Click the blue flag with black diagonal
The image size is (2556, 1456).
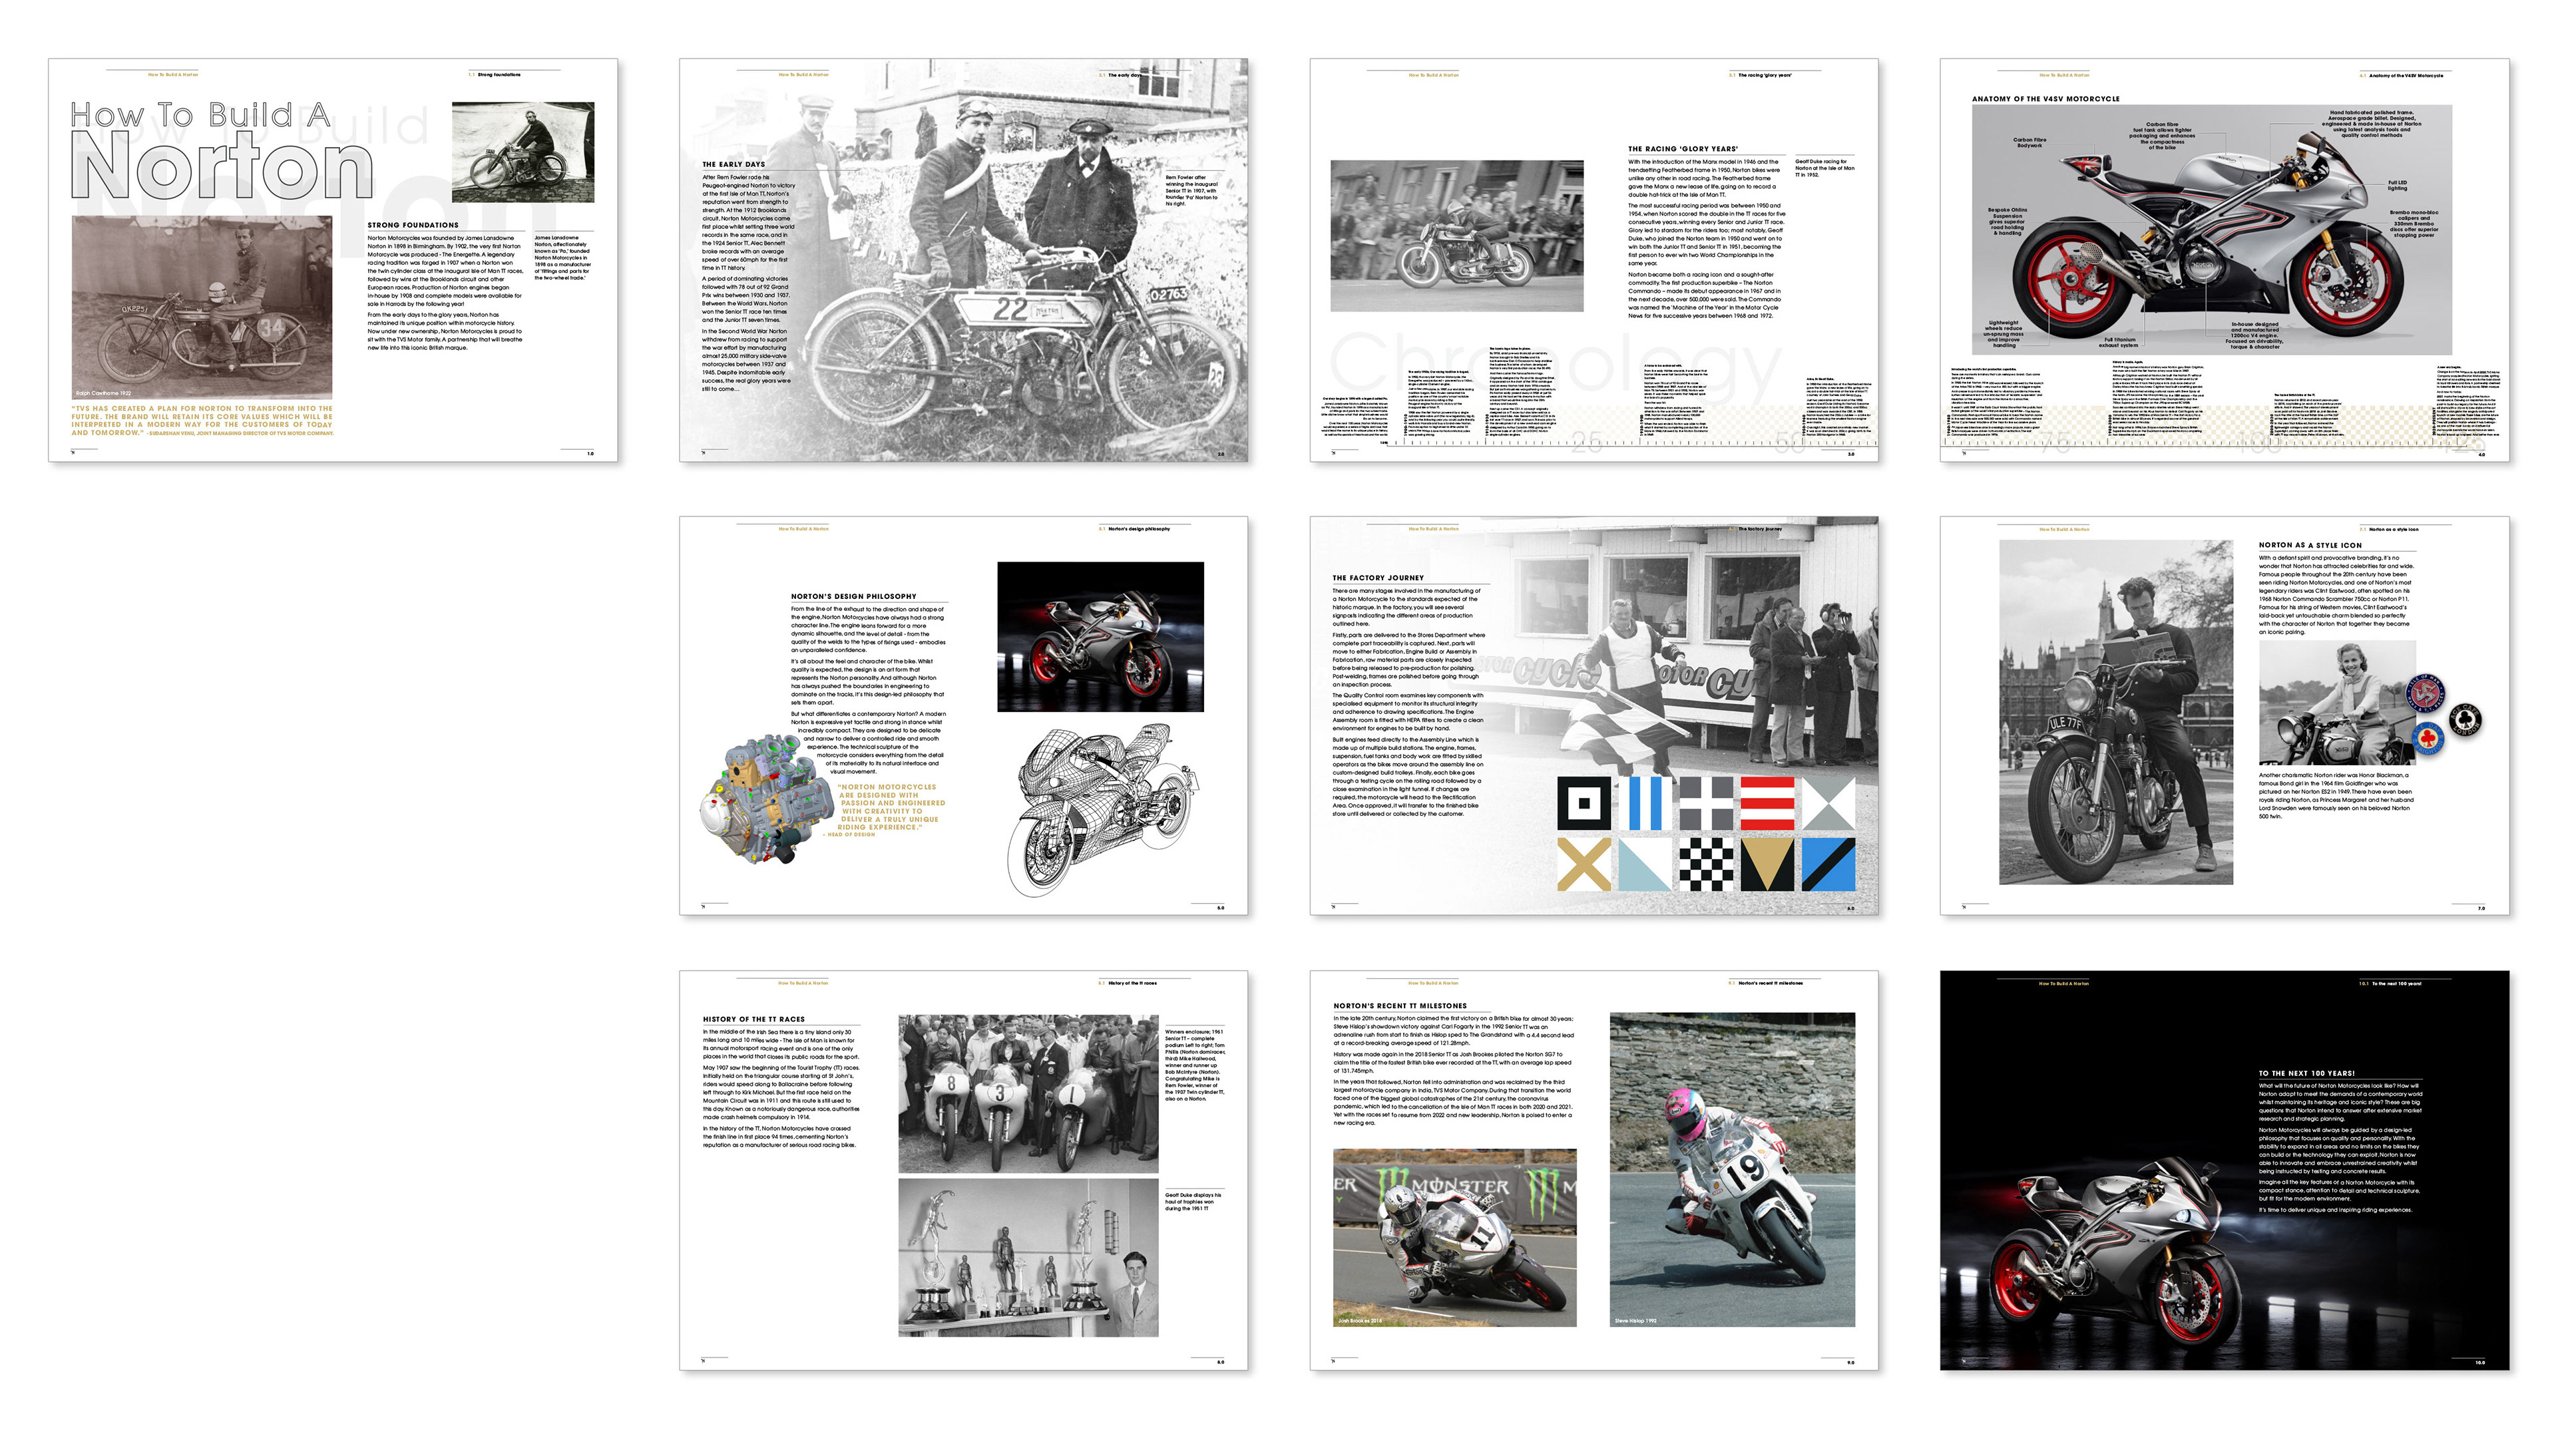(x=1828, y=864)
